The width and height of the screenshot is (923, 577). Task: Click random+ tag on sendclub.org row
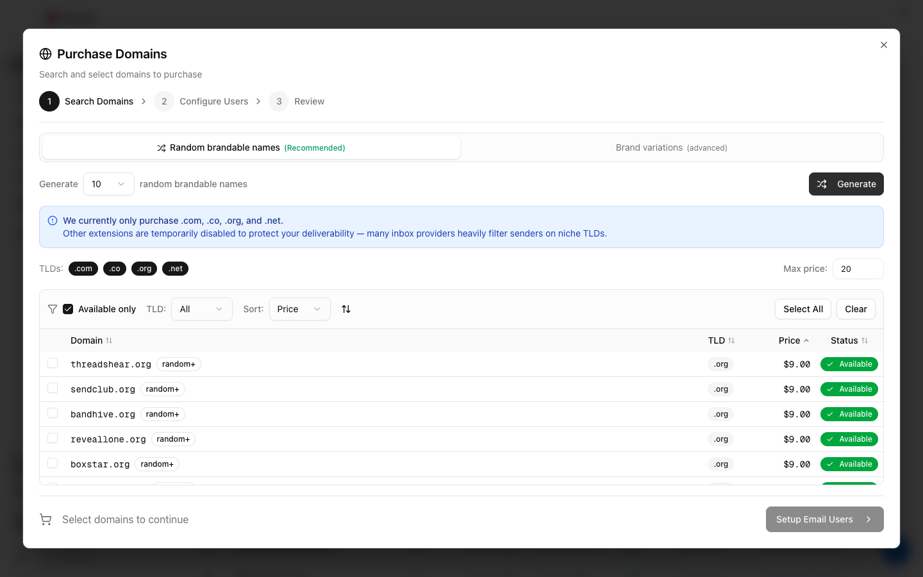(x=163, y=389)
